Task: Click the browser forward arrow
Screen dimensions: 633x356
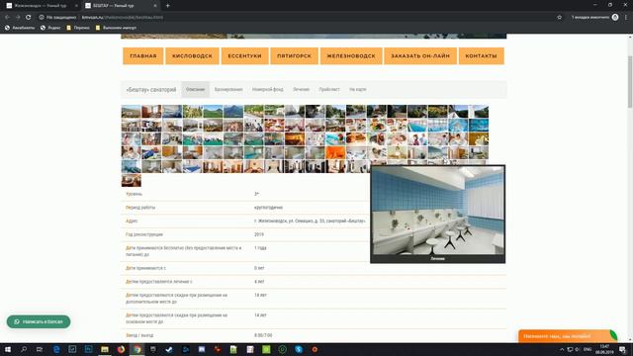Action: (18, 18)
